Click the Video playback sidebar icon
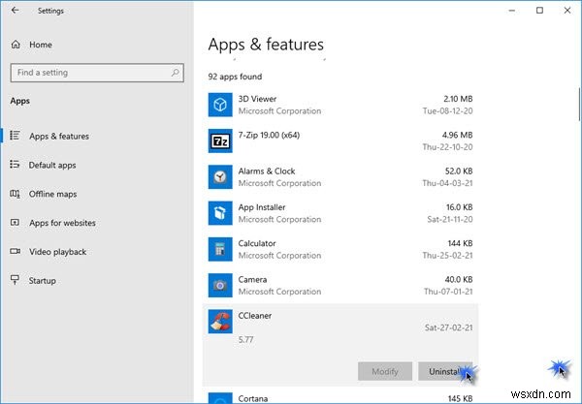 15,251
